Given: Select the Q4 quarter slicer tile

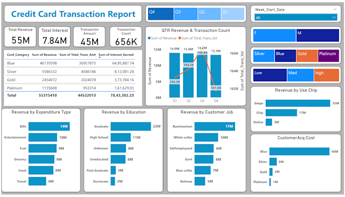Looking at the screenshot, I should point(161,14).
